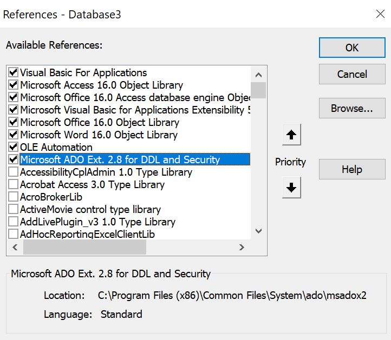Screen dimensions: 391x340
Task: Select OLE Automation row text
Action: coord(56,148)
